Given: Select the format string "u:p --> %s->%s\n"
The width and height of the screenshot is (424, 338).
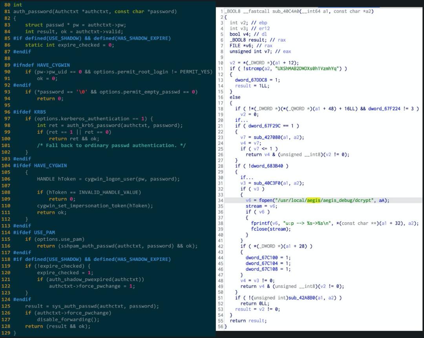Looking at the screenshot, I should pos(308,223).
